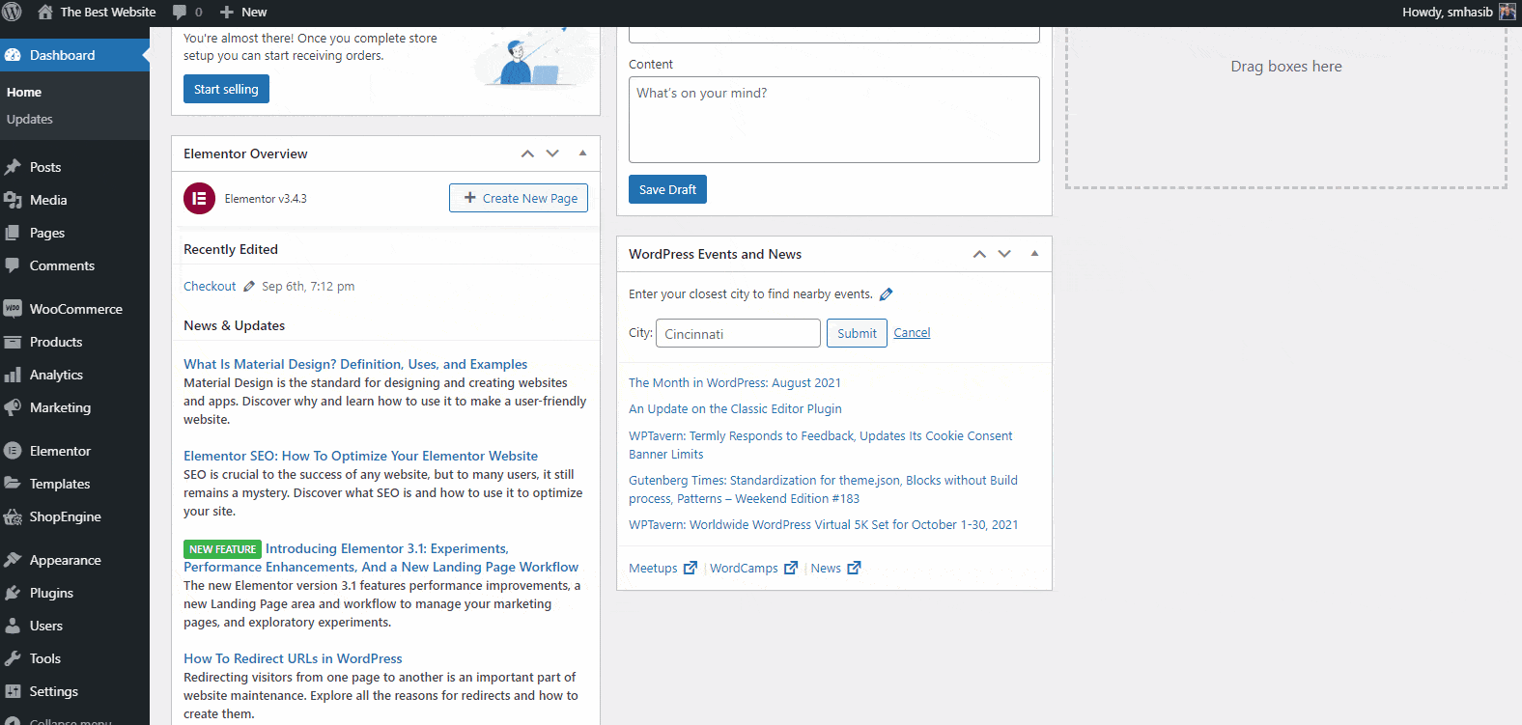Click the Comments icon in sidebar
Image resolution: width=1522 pixels, height=725 pixels.
click(13, 265)
